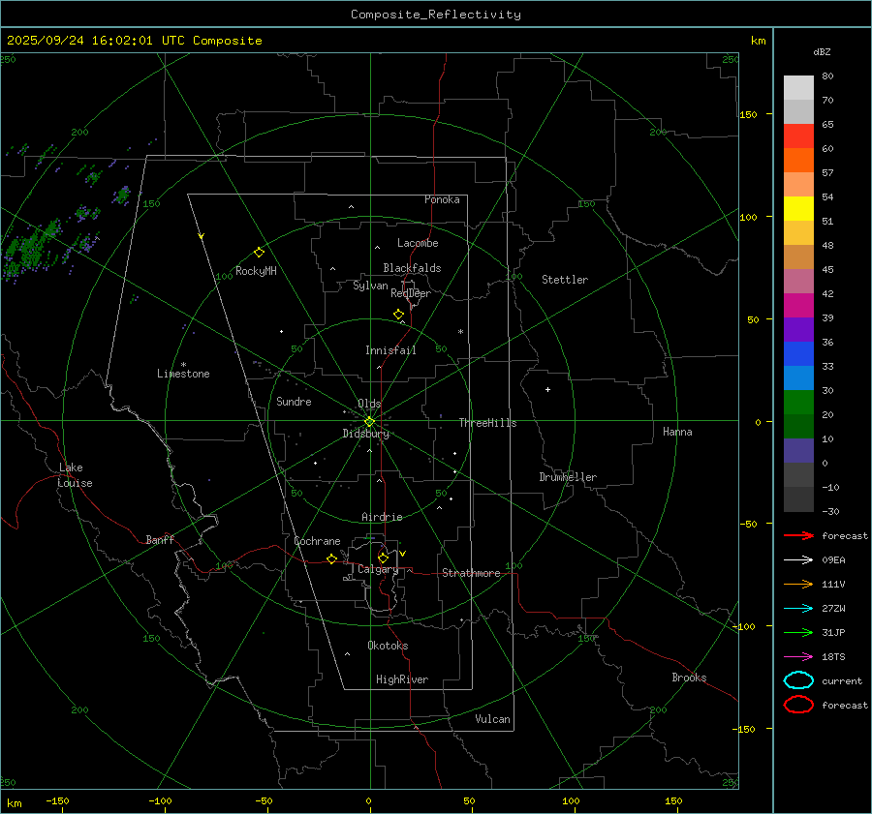Select the yellow swatch in dBZ scale

[798, 209]
